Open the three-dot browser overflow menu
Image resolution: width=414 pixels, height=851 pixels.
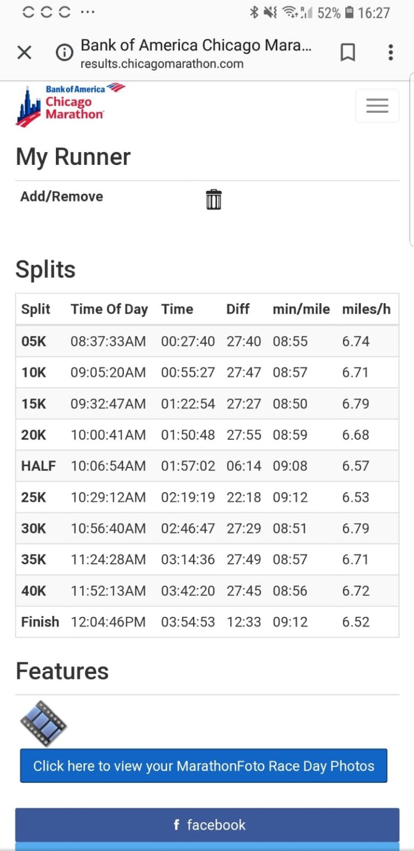click(390, 53)
